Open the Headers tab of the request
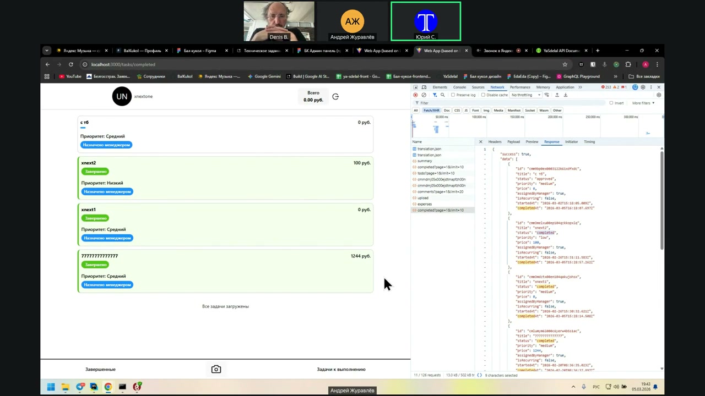Image resolution: width=705 pixels, height=396 pixels. point(495,142)
